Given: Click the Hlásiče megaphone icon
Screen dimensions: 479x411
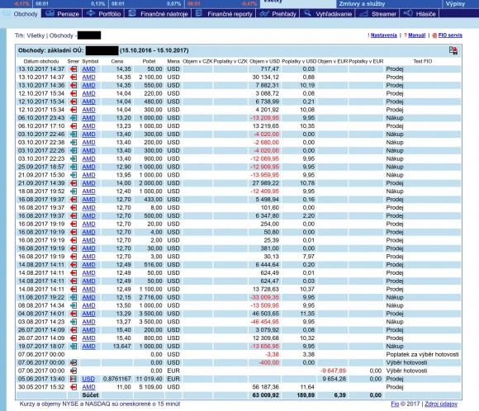Looking at the screenshot, I should click(x=409, y=13).
